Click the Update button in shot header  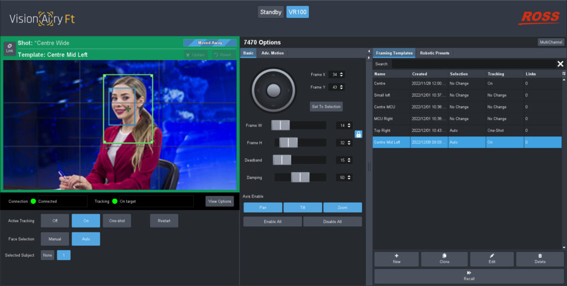195,55
